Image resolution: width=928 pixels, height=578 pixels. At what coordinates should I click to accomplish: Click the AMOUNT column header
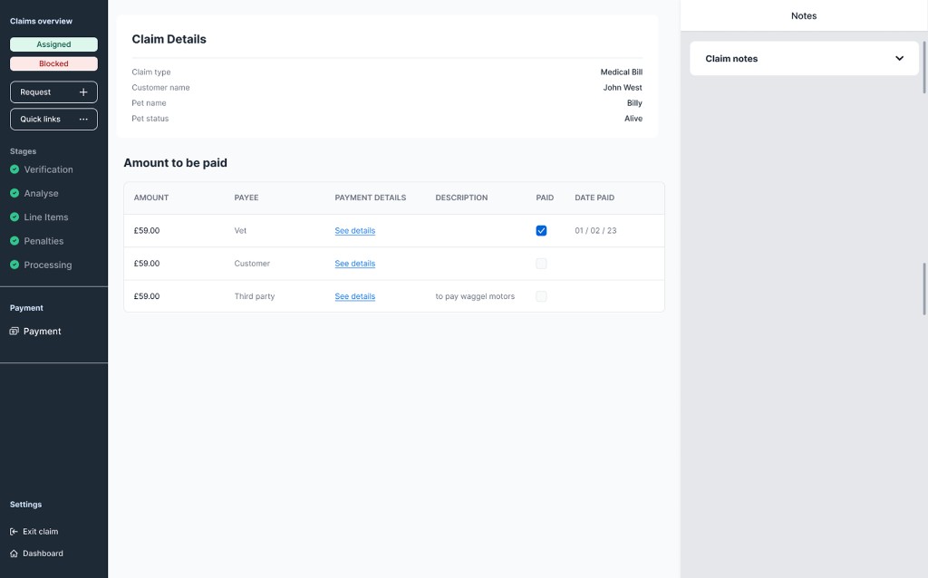pyautogui.click(x=151, y=197)
